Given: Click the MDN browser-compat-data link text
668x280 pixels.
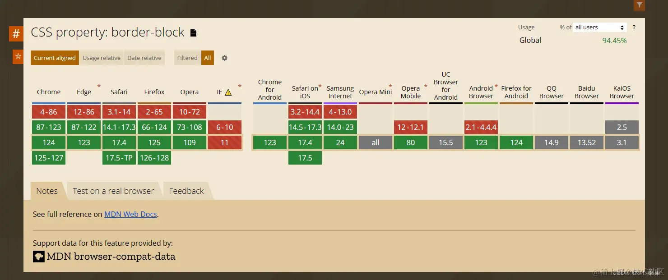Looking at the screenshot, I should (x=111, y=257).
